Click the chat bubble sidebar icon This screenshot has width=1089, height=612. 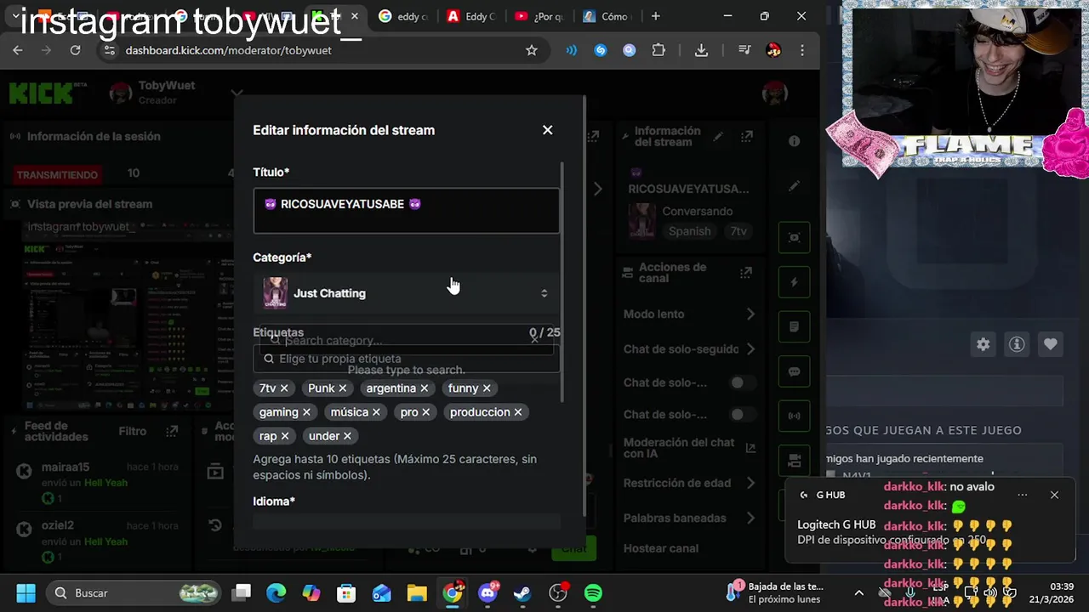(x=794, y=371)
